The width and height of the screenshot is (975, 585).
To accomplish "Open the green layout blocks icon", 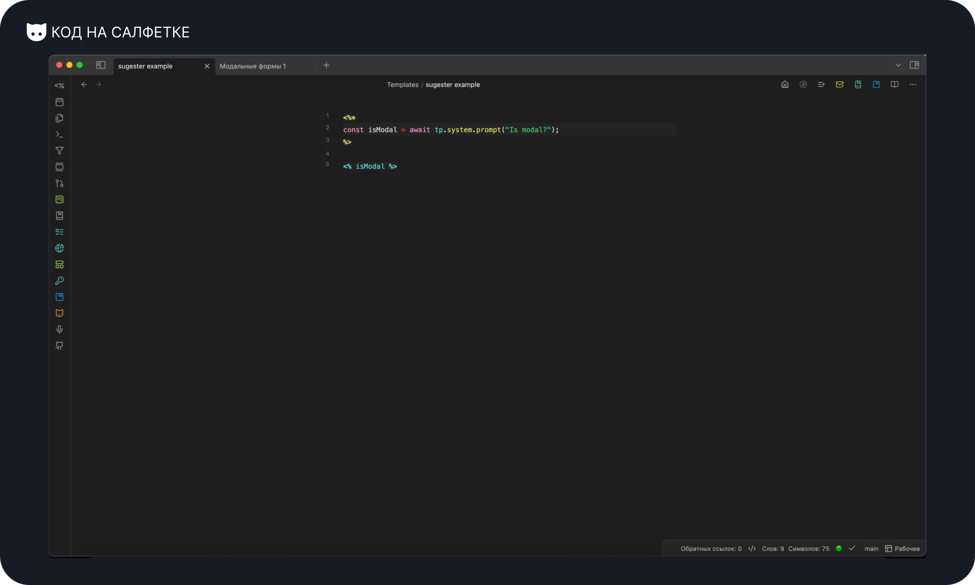I will pyautogui.click(x=59, y=265).
